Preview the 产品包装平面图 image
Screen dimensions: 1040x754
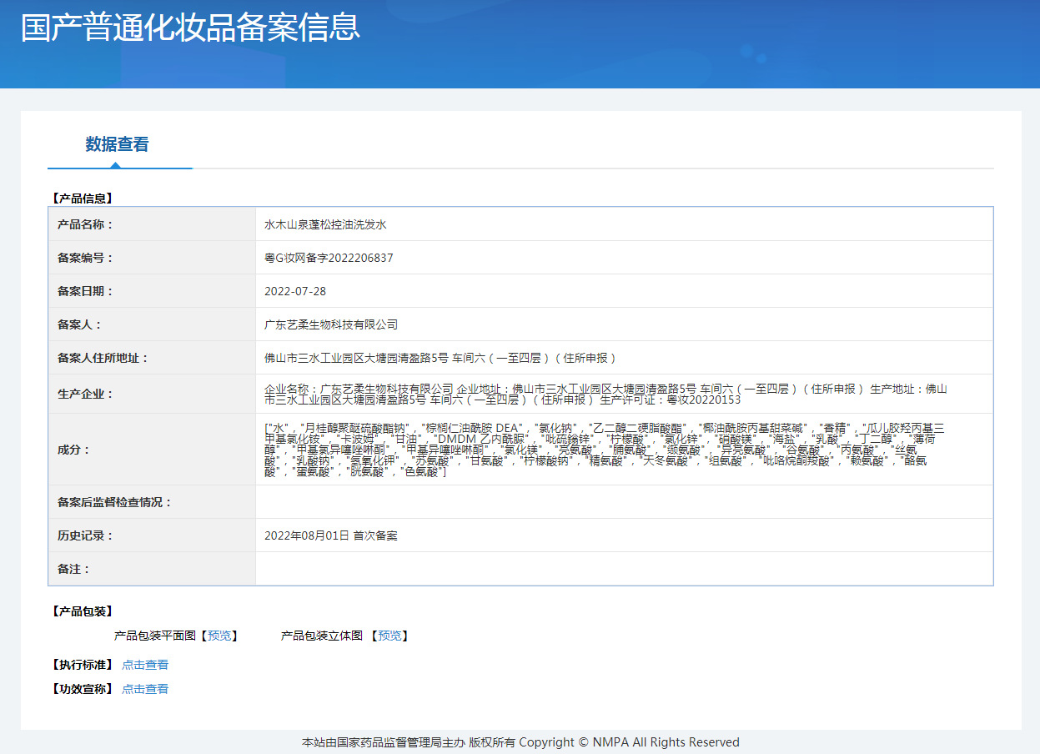click(221, 636)
